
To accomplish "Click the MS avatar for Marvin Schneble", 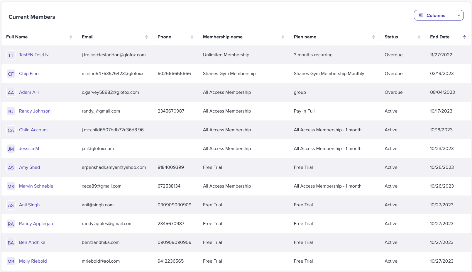I will click(11, 186).
